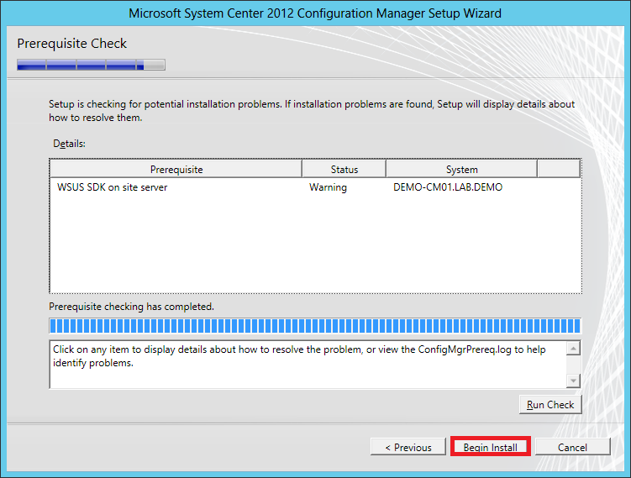Click the Setup Wizard title bar

[x=315, y=13]
